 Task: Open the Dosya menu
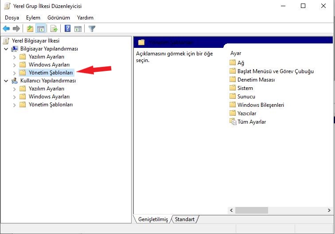[12, 18]
